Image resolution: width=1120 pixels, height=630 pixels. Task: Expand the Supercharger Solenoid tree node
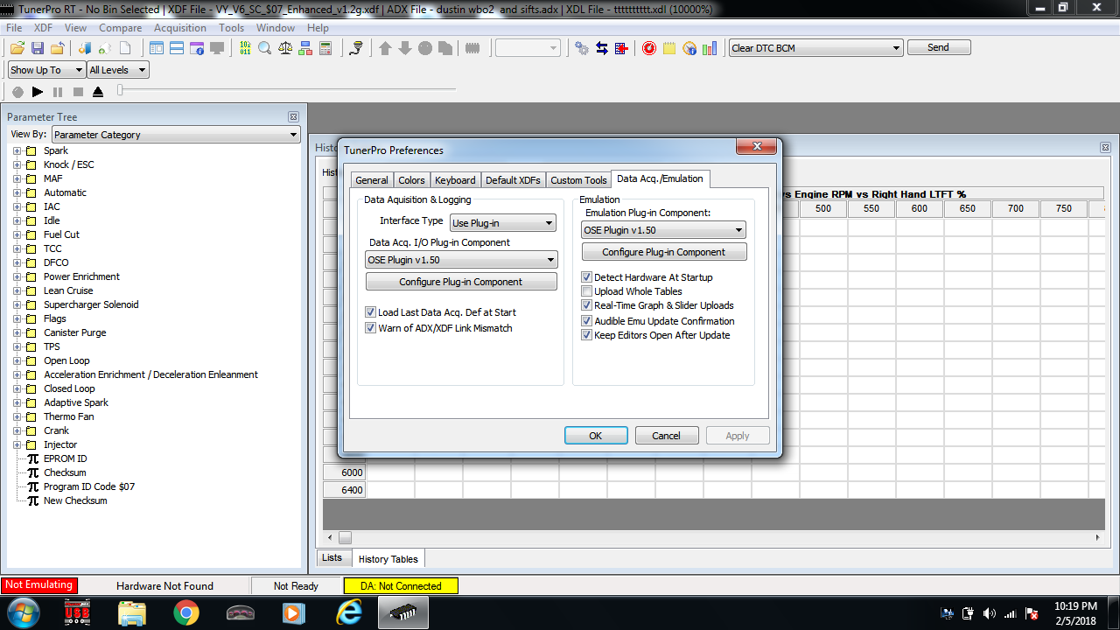pyautogui.click(x=17, y=304)
